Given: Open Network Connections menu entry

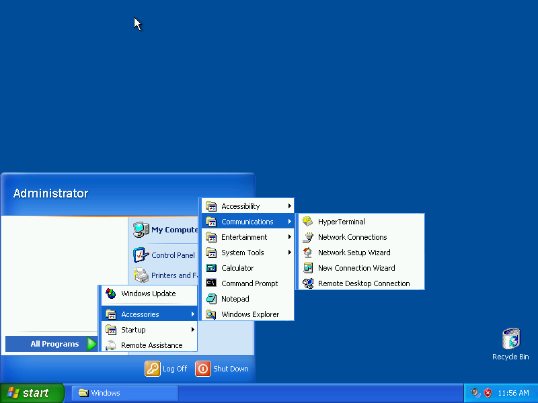Looking at the screenshot, I should [x=361, y=237].
